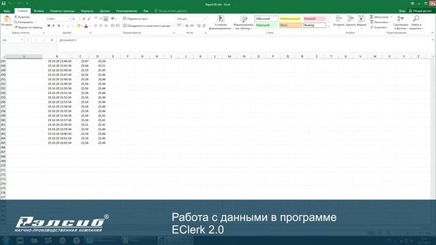Switch to the Вставка (Insert) tab
This screenshot has height=245, width=436.
39,11
